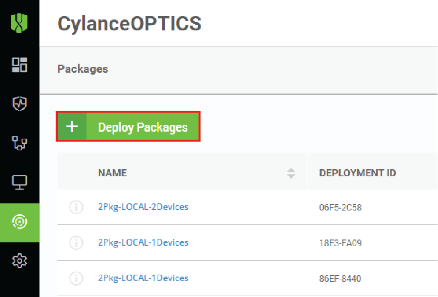Image resolution: width=438 pixels, height=297 pixels.
Task: Sort by the NAME column arrows
Action: click(x=291, y=173)
